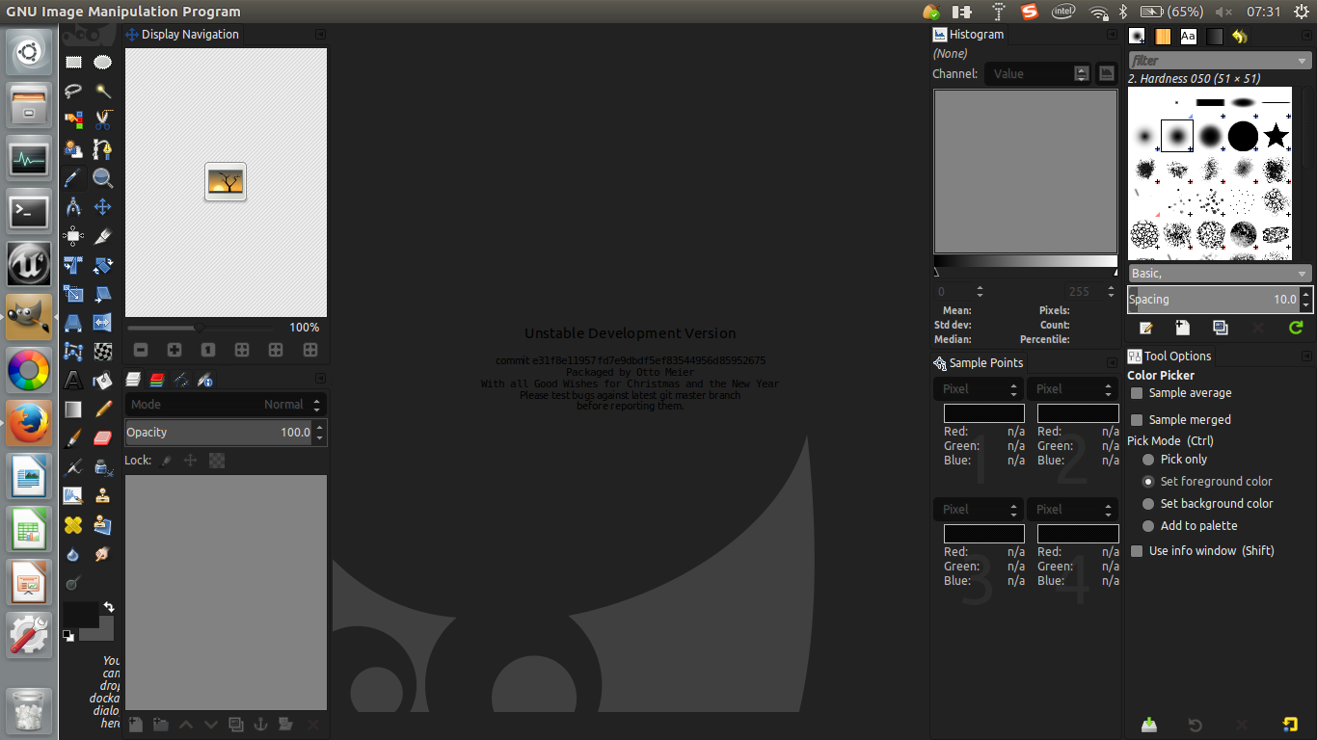1317x740 pixels.
Task: Enable the Sample average checkbox
Action: pyautogui.click(x=1137, y=393)
